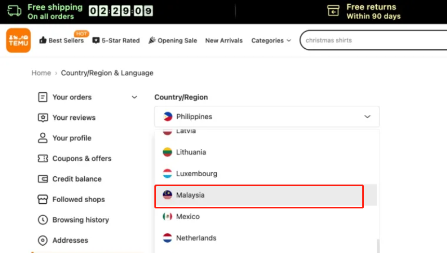This screenshot has width=447, height=253.
Task: Open the Country/Region dropdown showing Philippines
Action: click(267, 117)
